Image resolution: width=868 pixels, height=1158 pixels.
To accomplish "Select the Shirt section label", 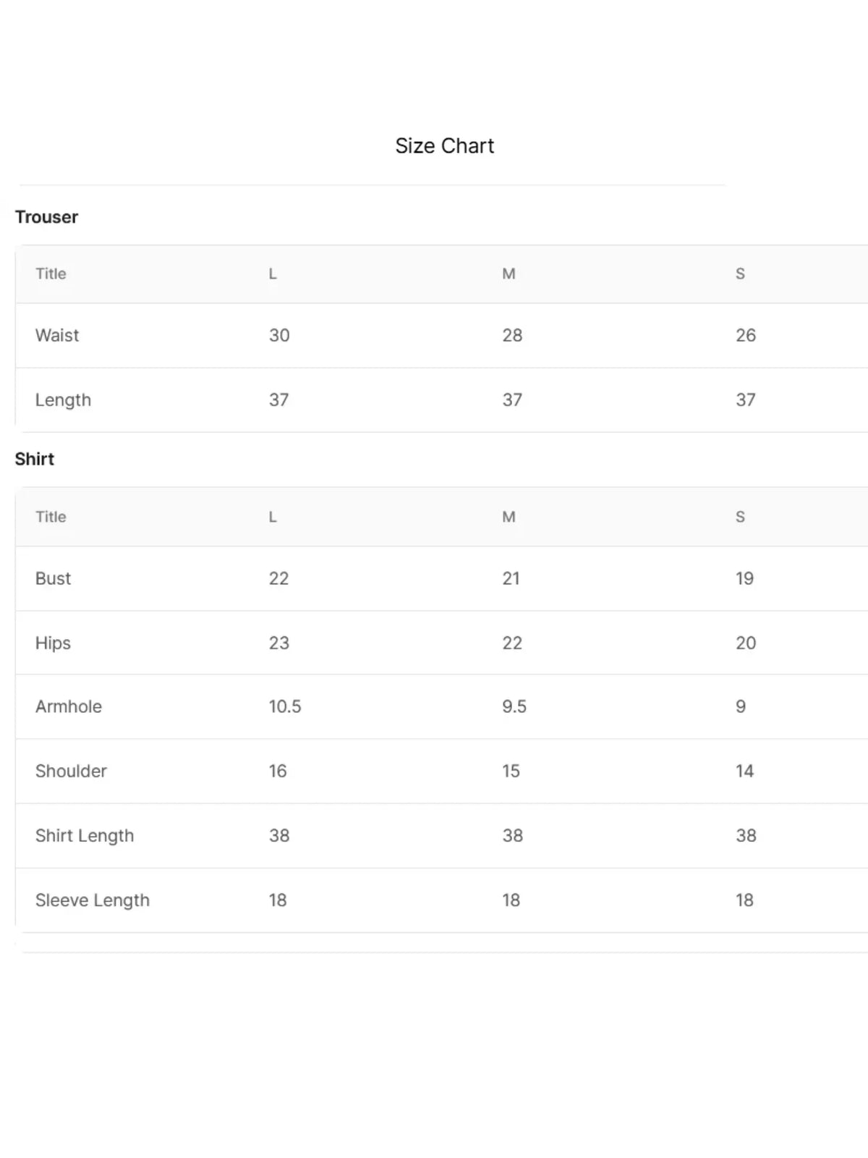I will [x=35, y=459].
